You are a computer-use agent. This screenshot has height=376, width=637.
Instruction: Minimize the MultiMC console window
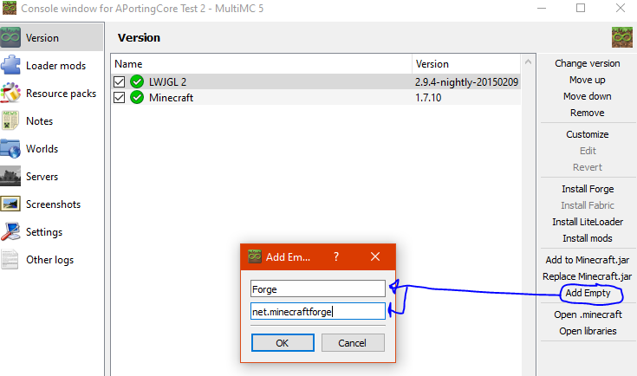[x=542, y=8]
